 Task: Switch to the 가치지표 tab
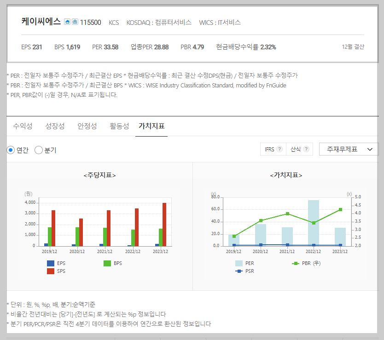[151, 126]
